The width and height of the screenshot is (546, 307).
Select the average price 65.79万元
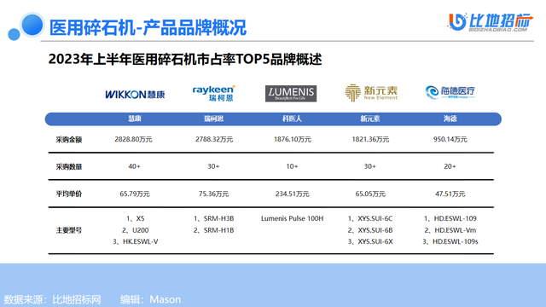point(135,194)
